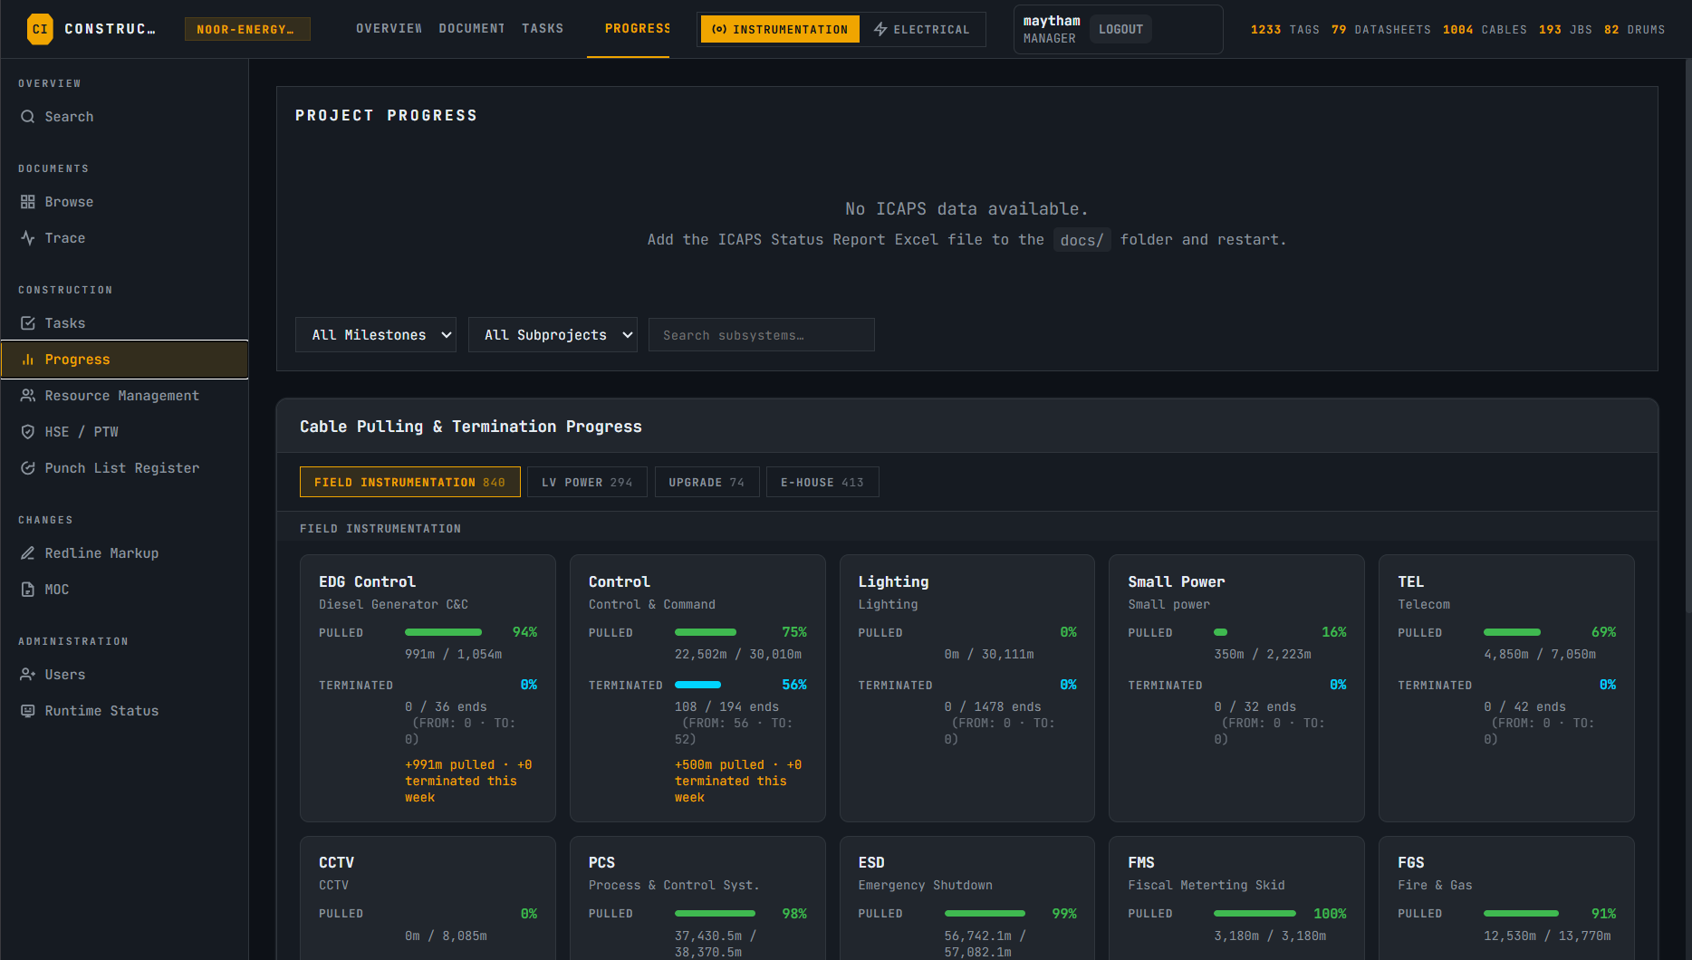Open Punch List Register link
Screen dimensions: 1692x960
(x=125, y=468)
